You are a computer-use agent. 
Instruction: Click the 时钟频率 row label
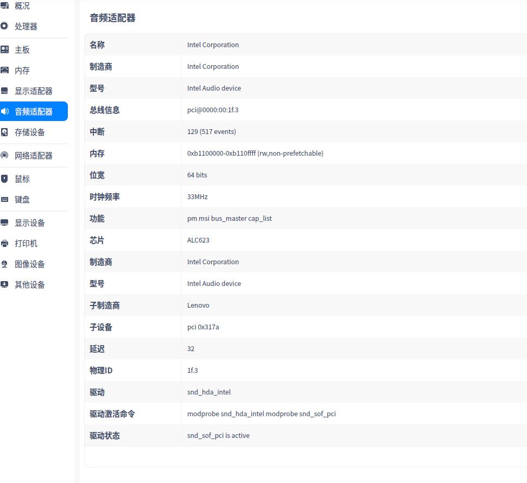(105, 196)
